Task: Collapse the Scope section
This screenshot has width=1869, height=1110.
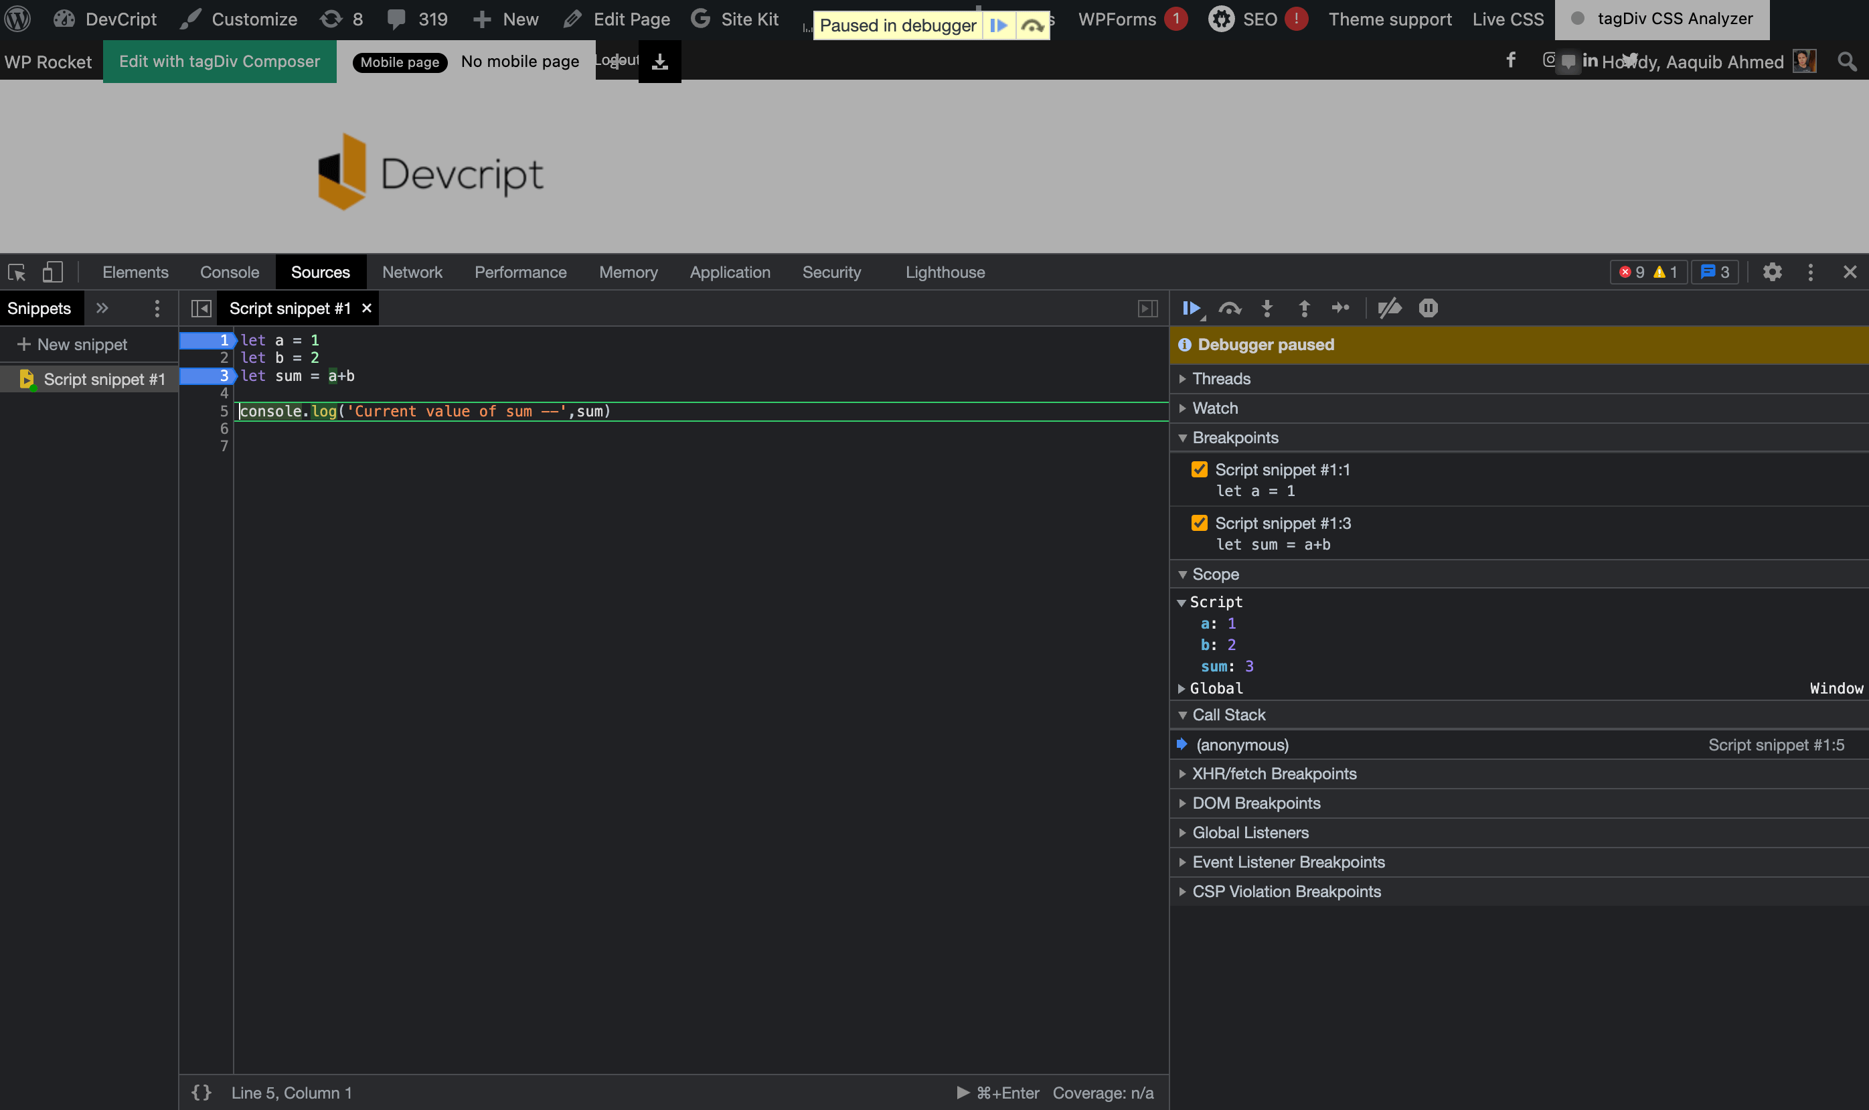Action: click(1183, 574)
